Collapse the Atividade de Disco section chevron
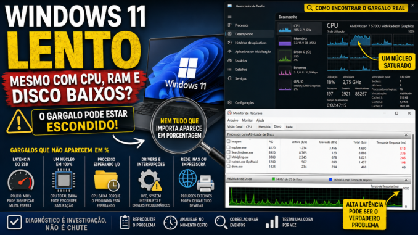Screen dimensions: 418x235 point(406,179)
